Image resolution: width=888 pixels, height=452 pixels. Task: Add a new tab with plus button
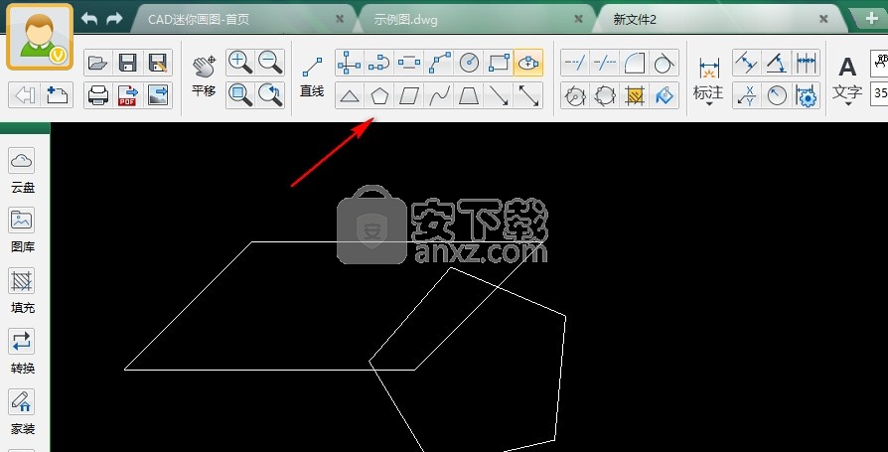871,19
